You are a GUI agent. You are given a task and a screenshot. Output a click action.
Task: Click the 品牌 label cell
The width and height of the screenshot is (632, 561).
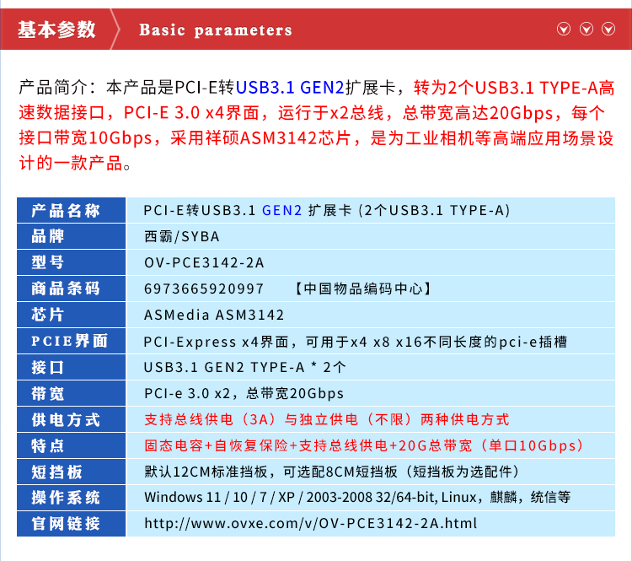72,236
